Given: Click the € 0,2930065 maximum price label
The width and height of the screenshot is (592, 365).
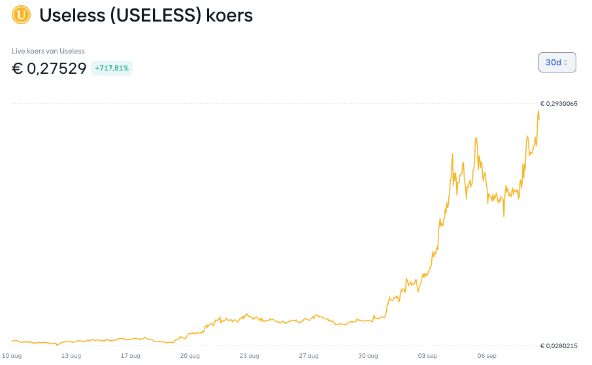Looking at the screenshot, I should coord(559,104).
